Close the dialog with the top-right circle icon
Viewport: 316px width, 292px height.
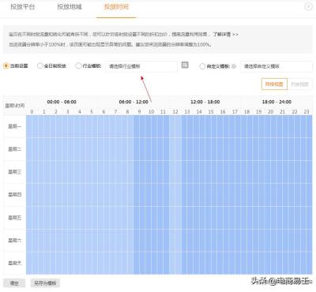[x=309, y=6]
